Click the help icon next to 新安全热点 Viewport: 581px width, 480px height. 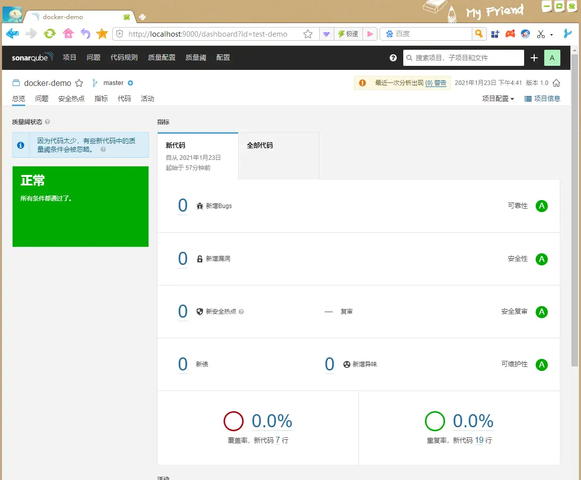241,312
